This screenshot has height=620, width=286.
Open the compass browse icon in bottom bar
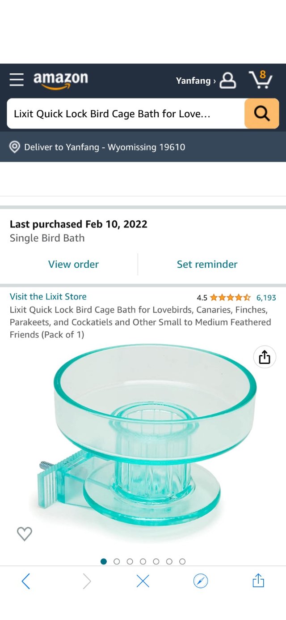[200, 581]
